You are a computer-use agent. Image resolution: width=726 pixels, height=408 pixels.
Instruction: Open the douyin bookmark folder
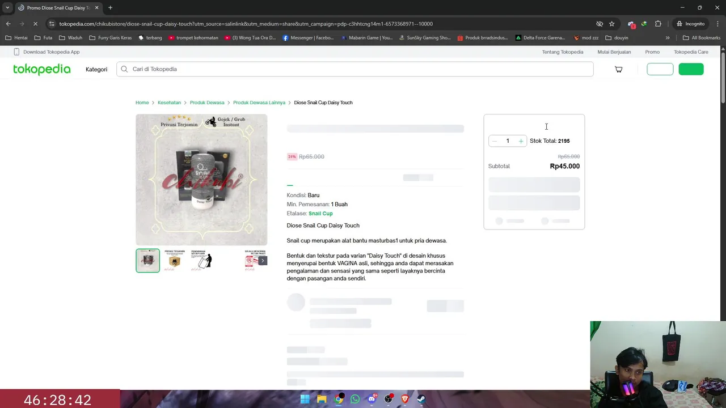[x=617, y=38]
